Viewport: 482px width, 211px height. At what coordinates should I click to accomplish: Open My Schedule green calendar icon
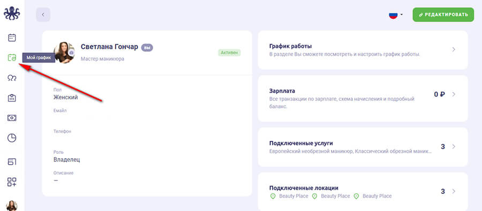coord(12,57)
